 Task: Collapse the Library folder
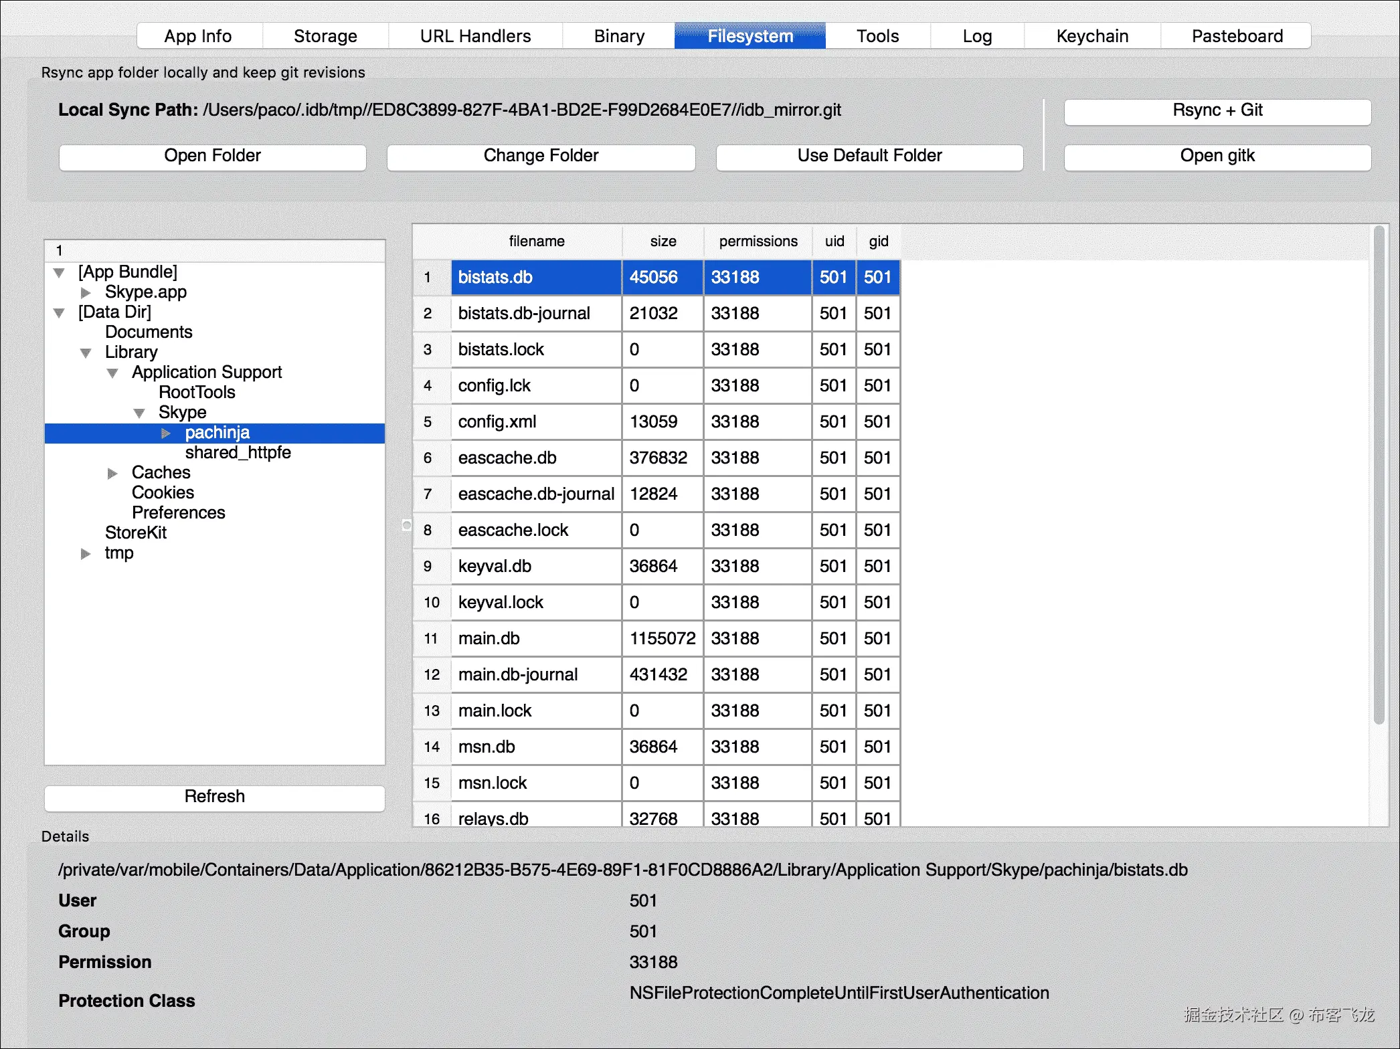[x=86, y=353]
